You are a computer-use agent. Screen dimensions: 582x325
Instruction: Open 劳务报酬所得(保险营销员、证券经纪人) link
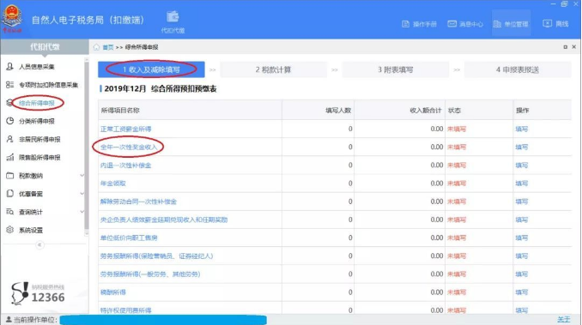coord(156,256)
